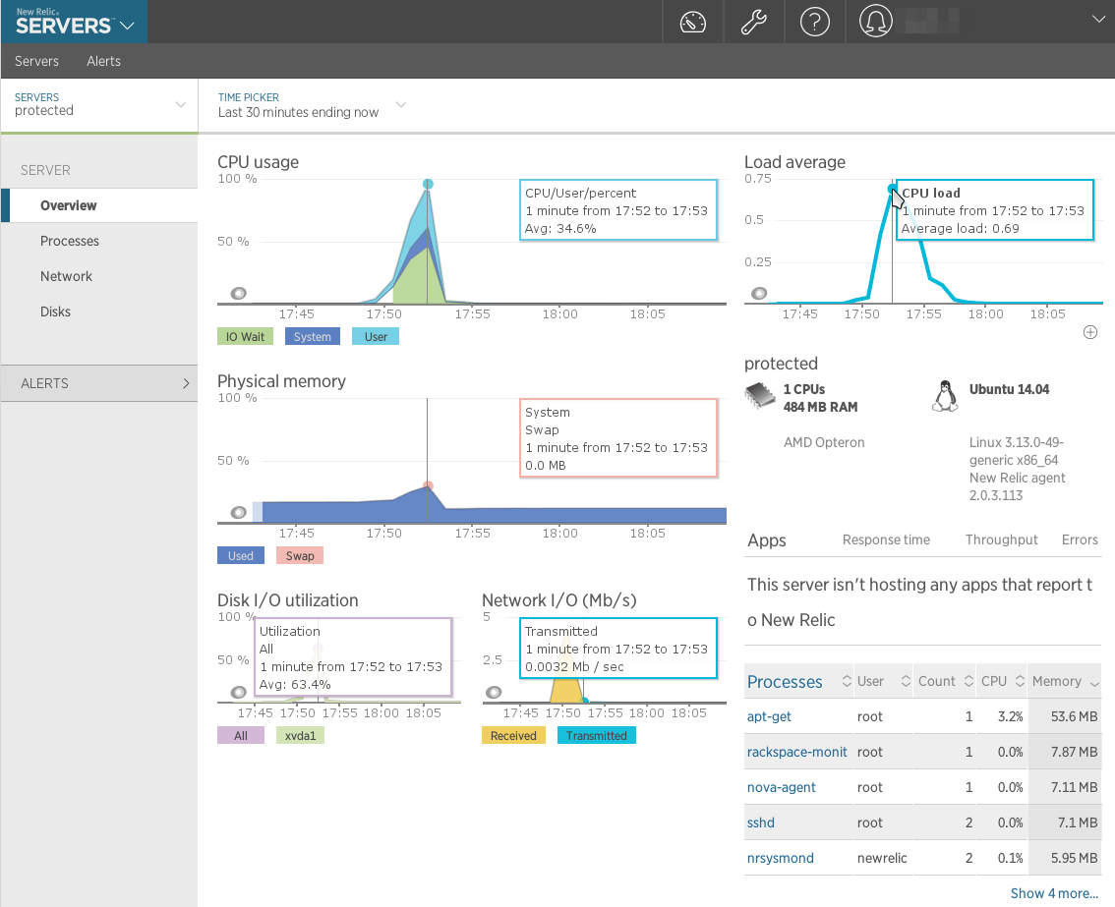Open the sshd process link
The image size is (1115, 907).
coord(760,823)
